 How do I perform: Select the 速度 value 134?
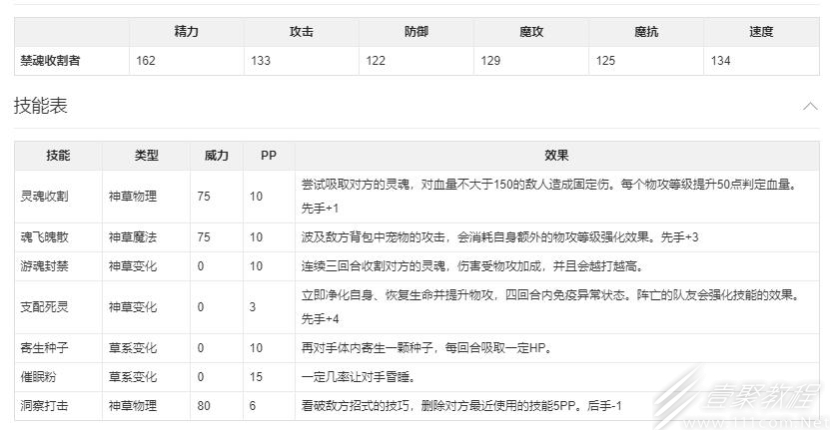(x=720, y=61)
